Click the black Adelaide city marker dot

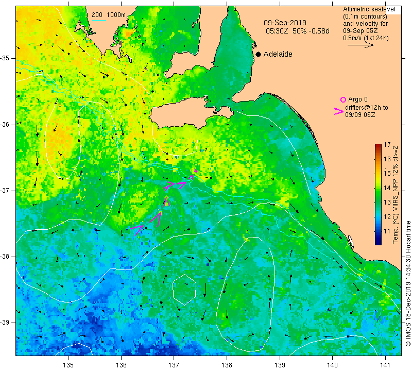click(259, 54)
